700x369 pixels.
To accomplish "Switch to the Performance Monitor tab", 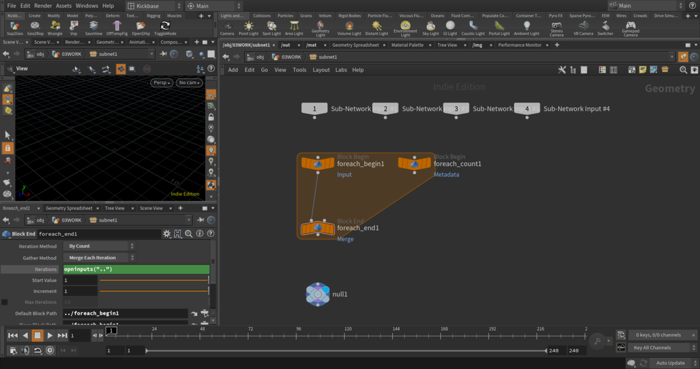I will click(x=519, y=44).
